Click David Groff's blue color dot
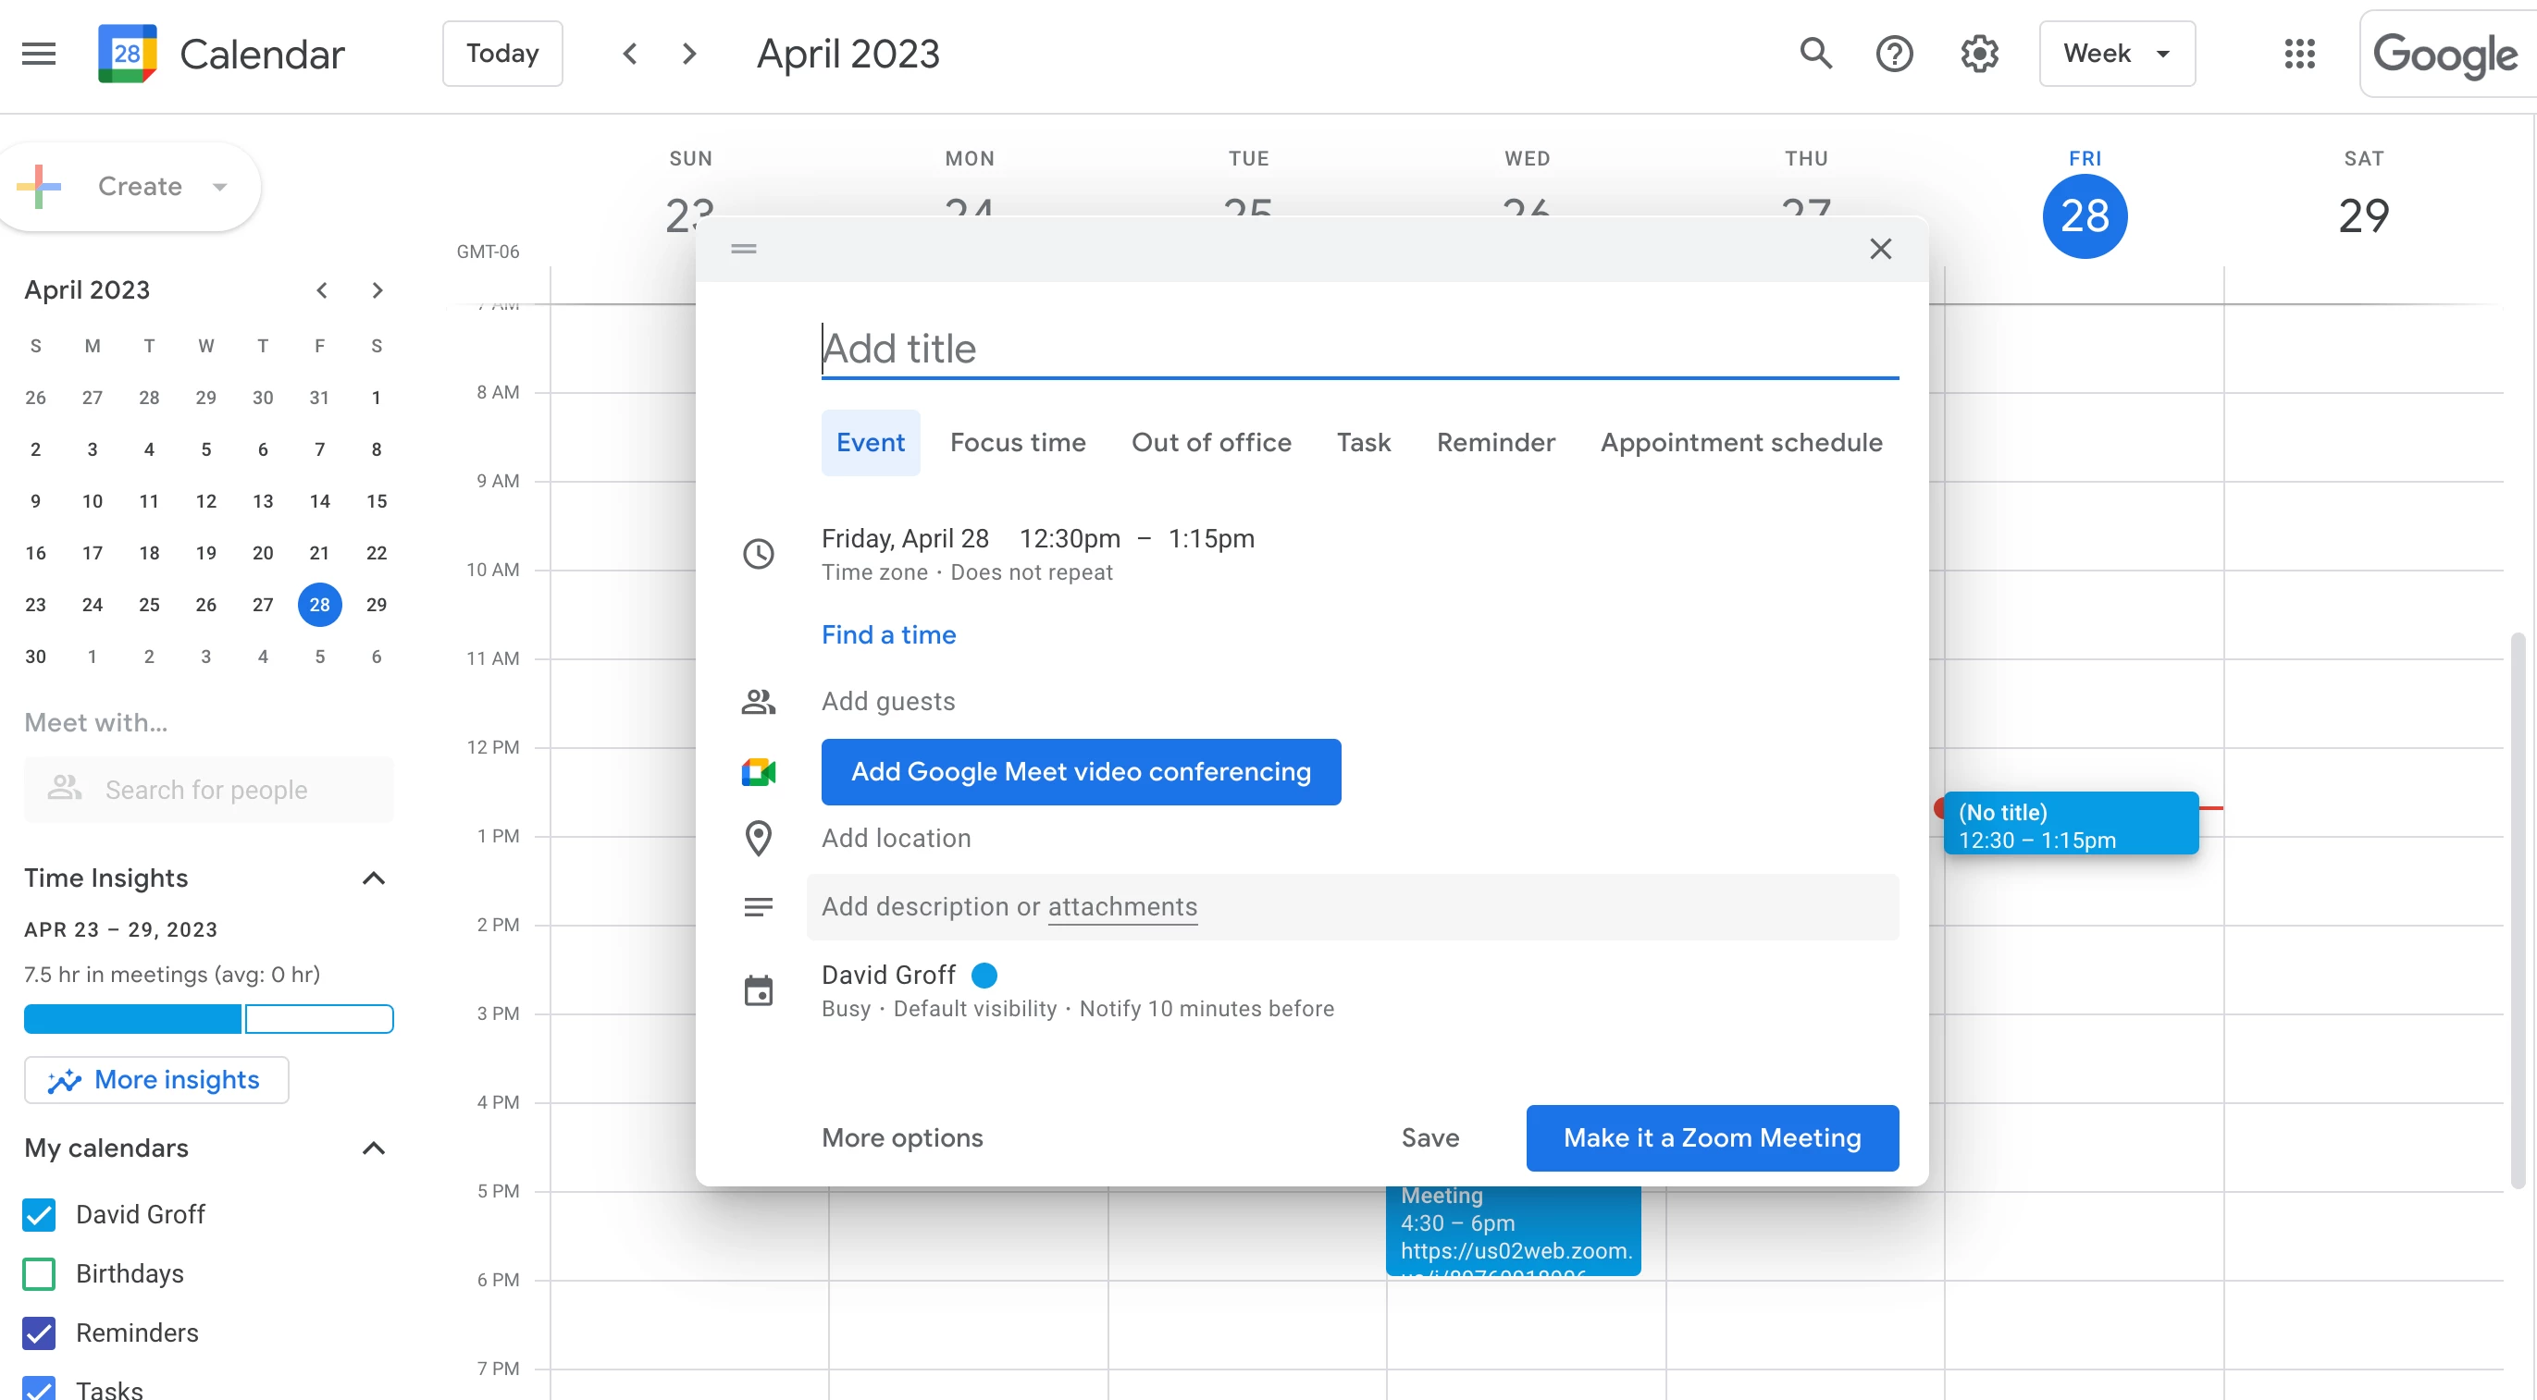Viewport: 2537px width, 1400px height. [x=984, y=975]
